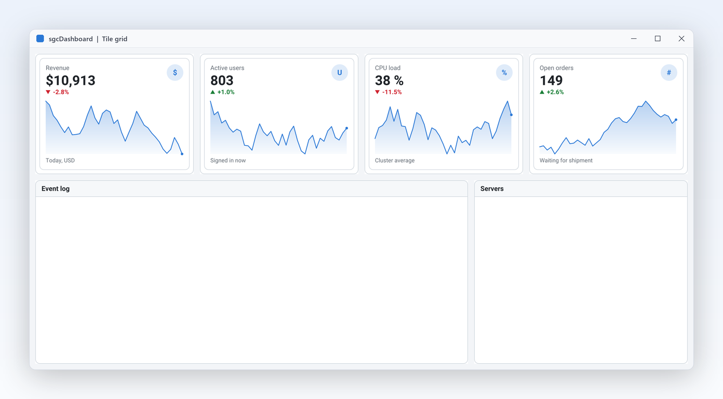
Task: Maximize the sgcDashboard window
Action: coord(658,39)
